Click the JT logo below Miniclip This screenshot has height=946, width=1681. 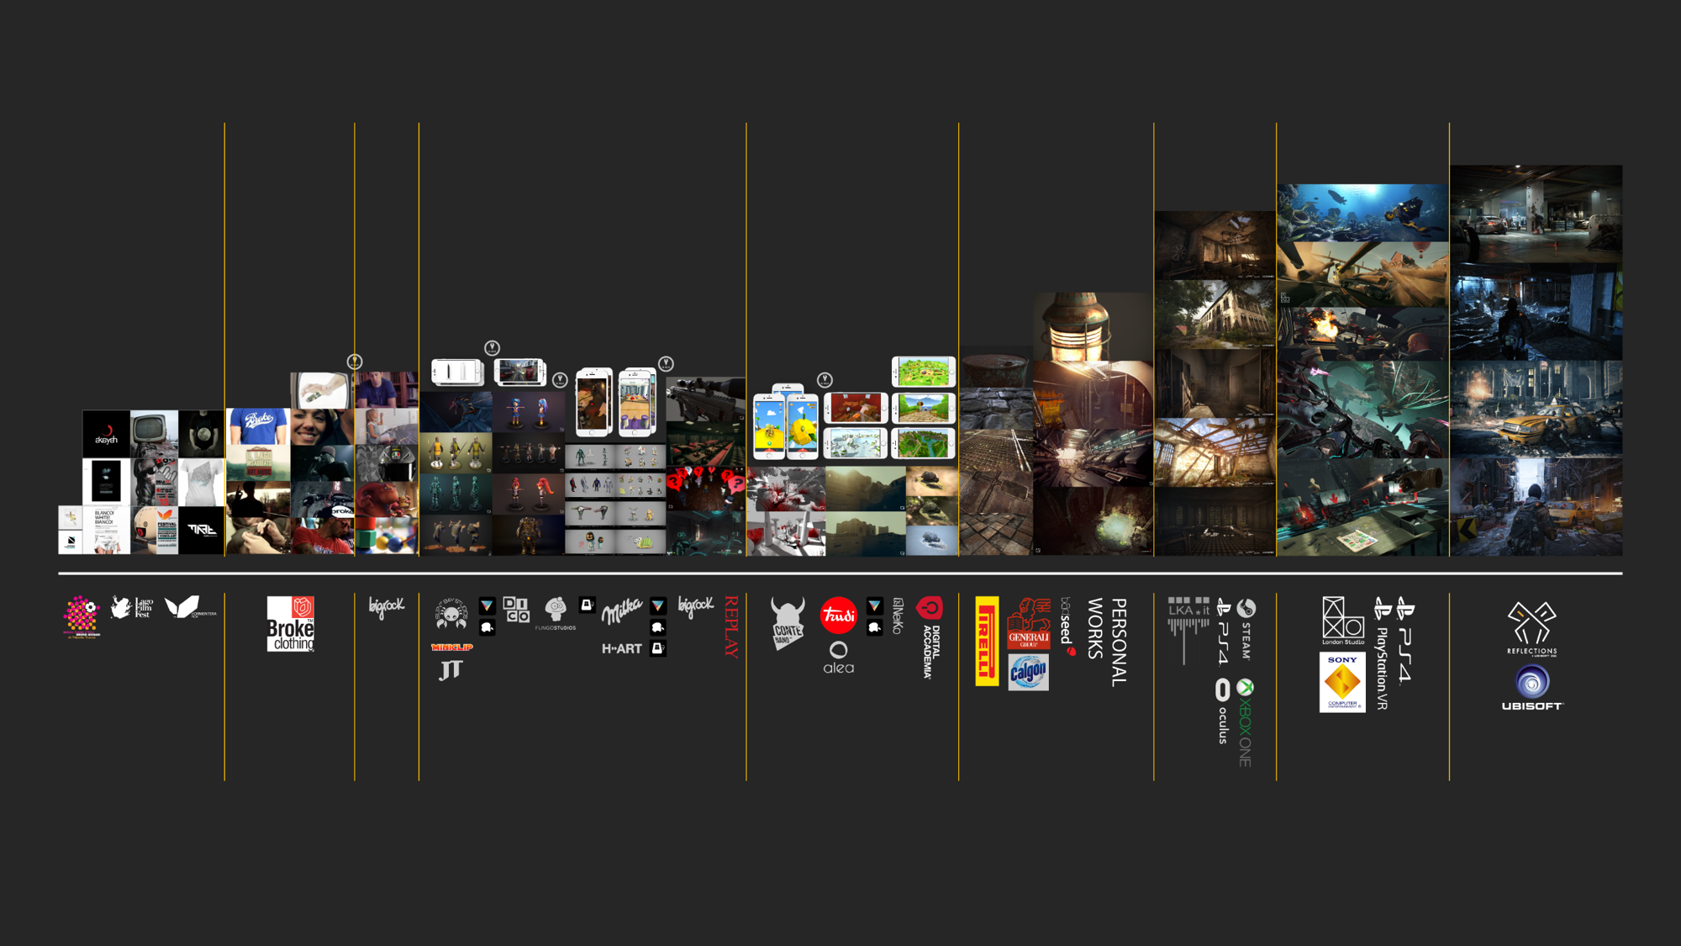click(451, 669)
